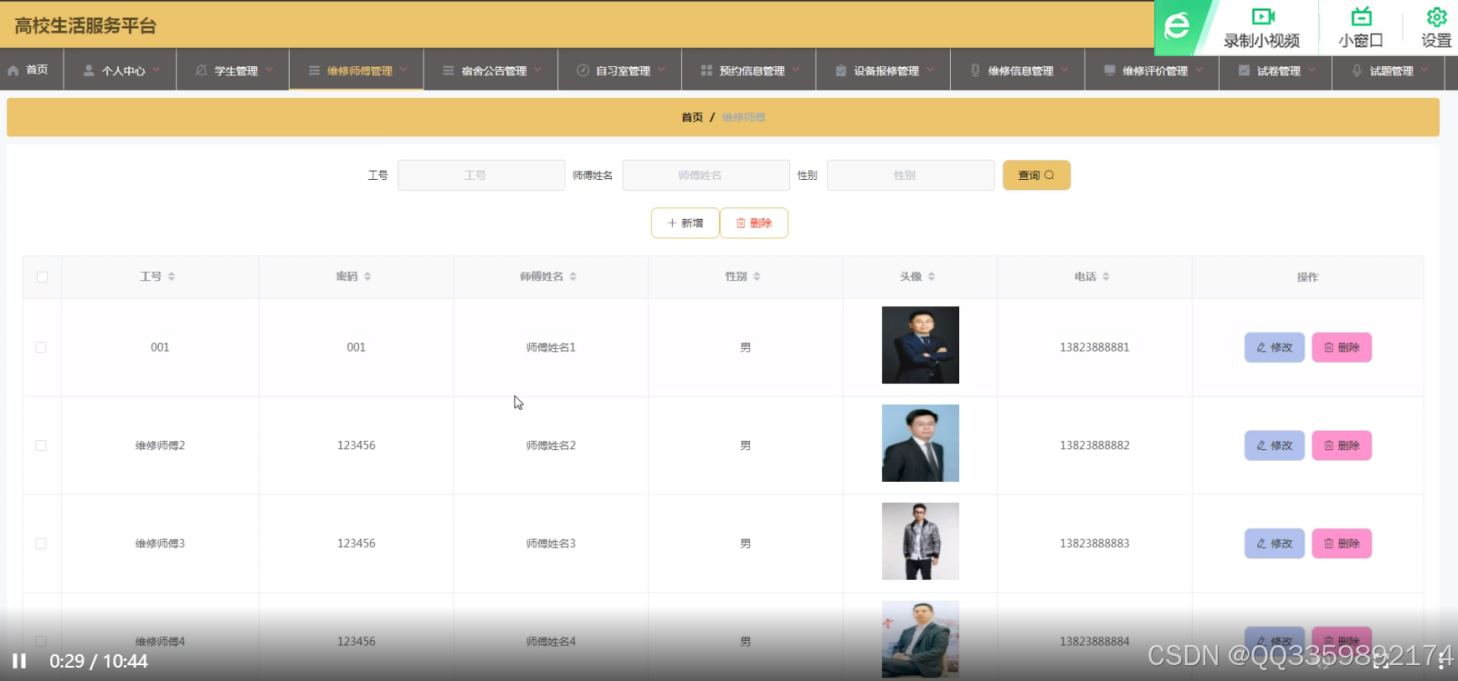Screen dimensions: 1458x681
Task: Sort by 师傅姓名 column sort arrows
Action: tap(573, 276)
